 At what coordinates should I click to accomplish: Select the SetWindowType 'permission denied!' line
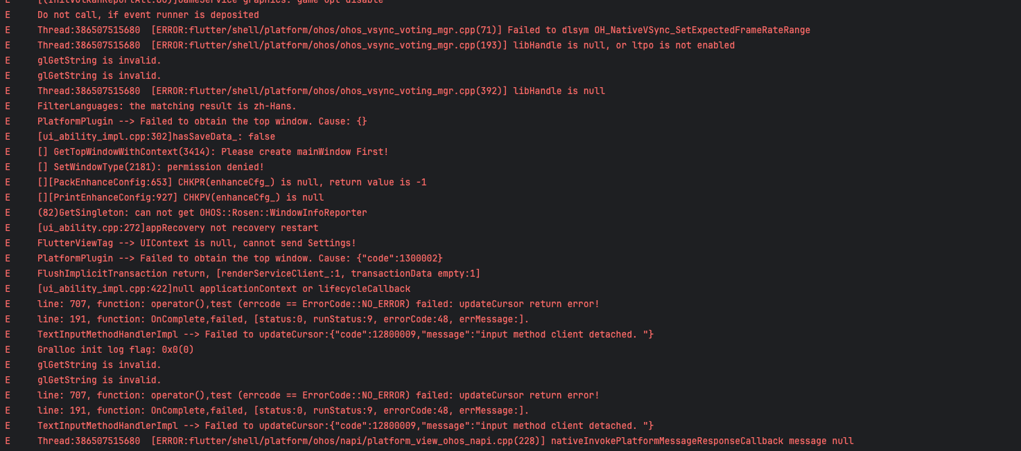[150, 167]
